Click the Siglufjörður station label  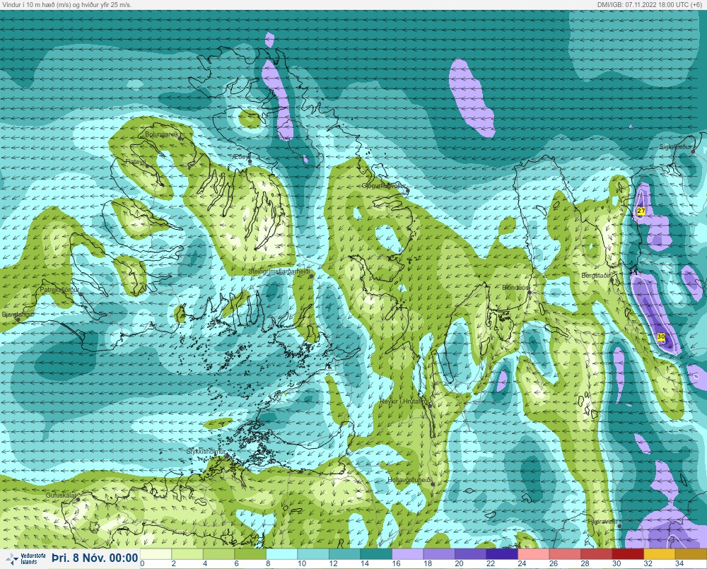(675, 147)
